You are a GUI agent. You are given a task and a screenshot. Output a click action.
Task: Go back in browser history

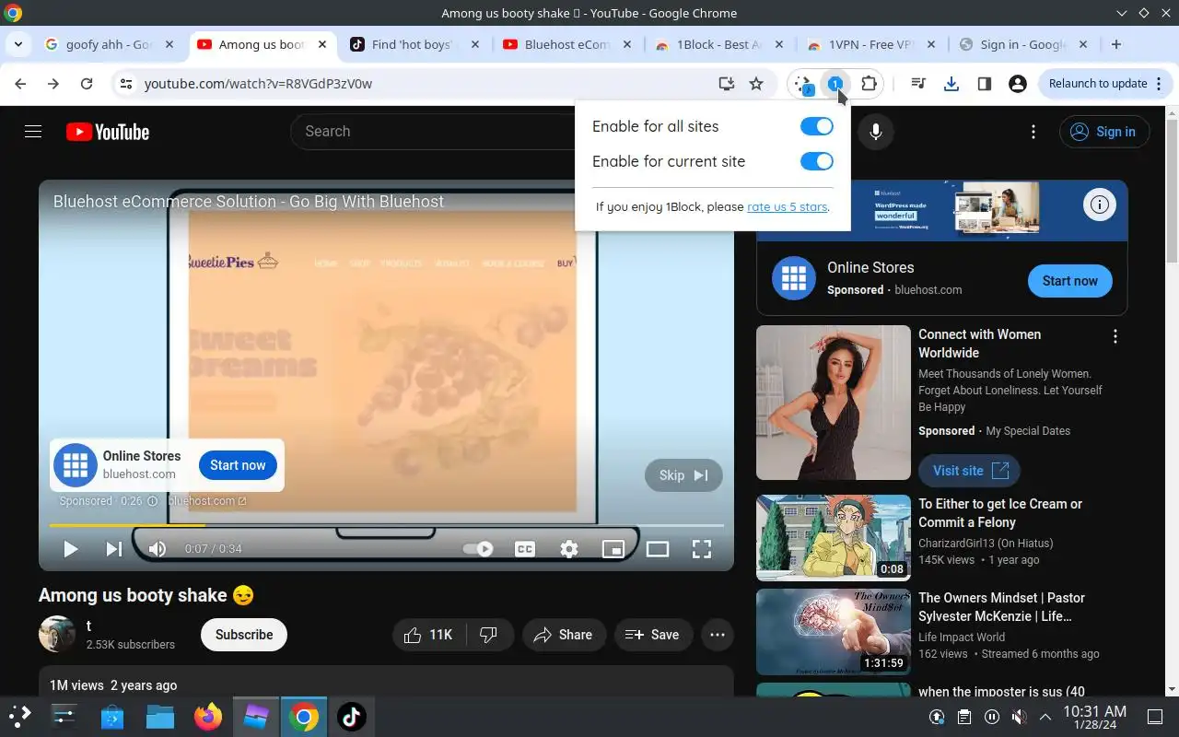[x=20, y=84]
